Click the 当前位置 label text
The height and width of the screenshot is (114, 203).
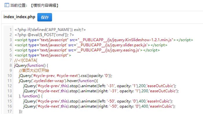(x=19, y=5)
